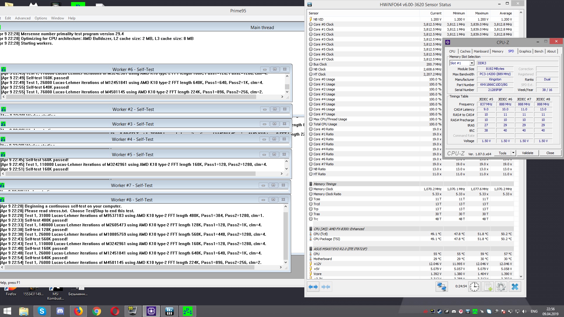Click the HWiNFO log file icon

[x=488, y=287]
